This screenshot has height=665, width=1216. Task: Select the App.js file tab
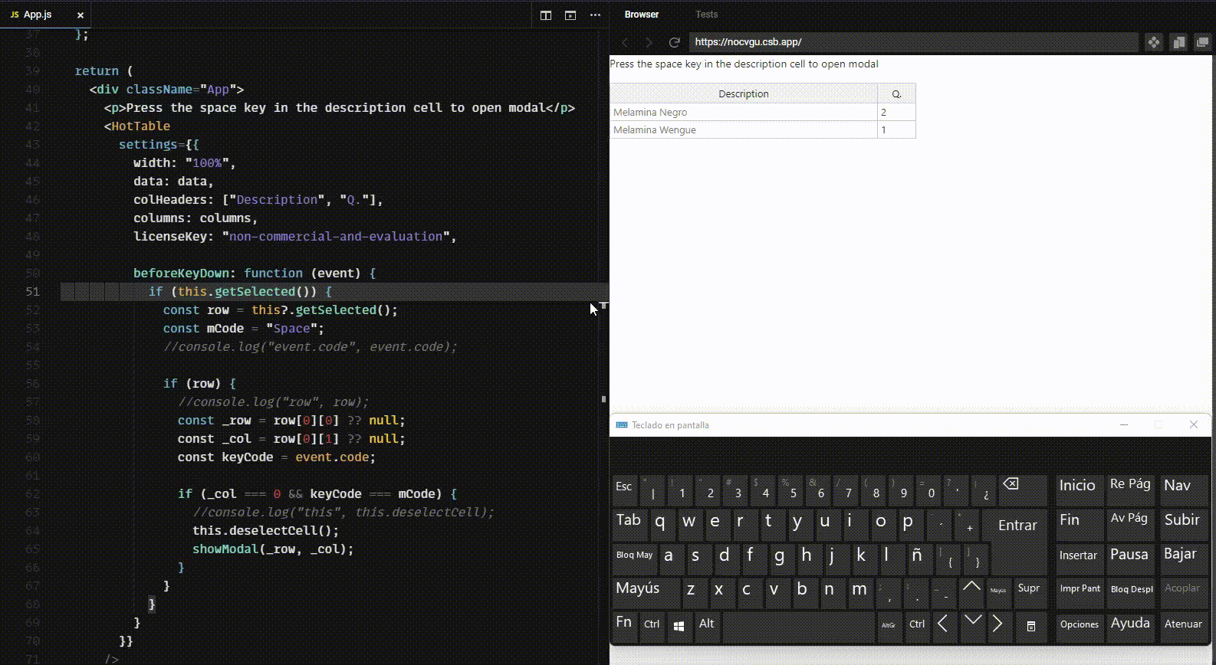click(44, 15)
